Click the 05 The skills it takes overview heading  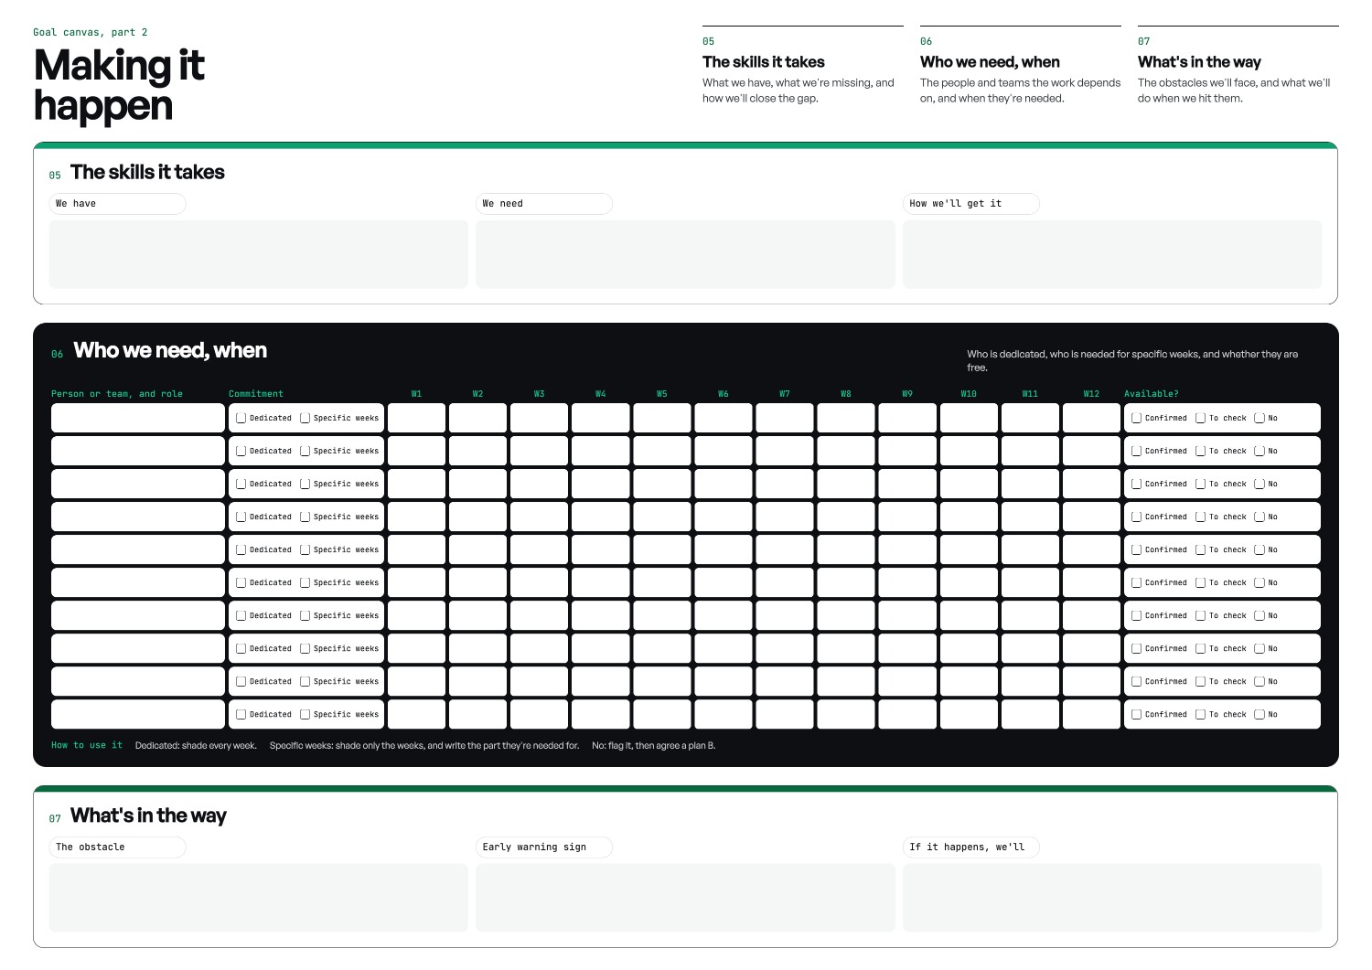(x=764, y=62)
